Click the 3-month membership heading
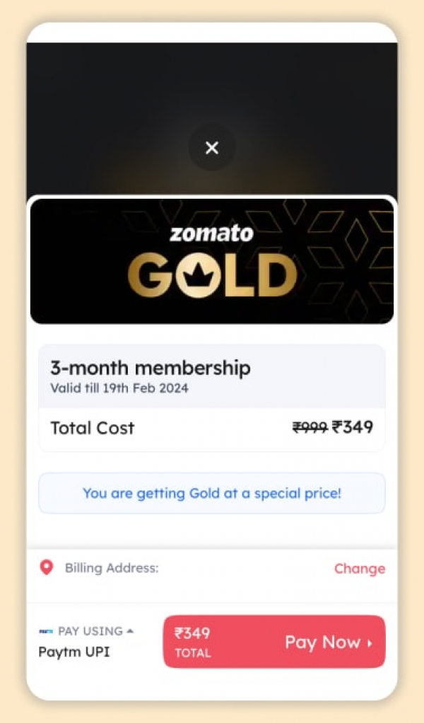 (x=150, y=368)
